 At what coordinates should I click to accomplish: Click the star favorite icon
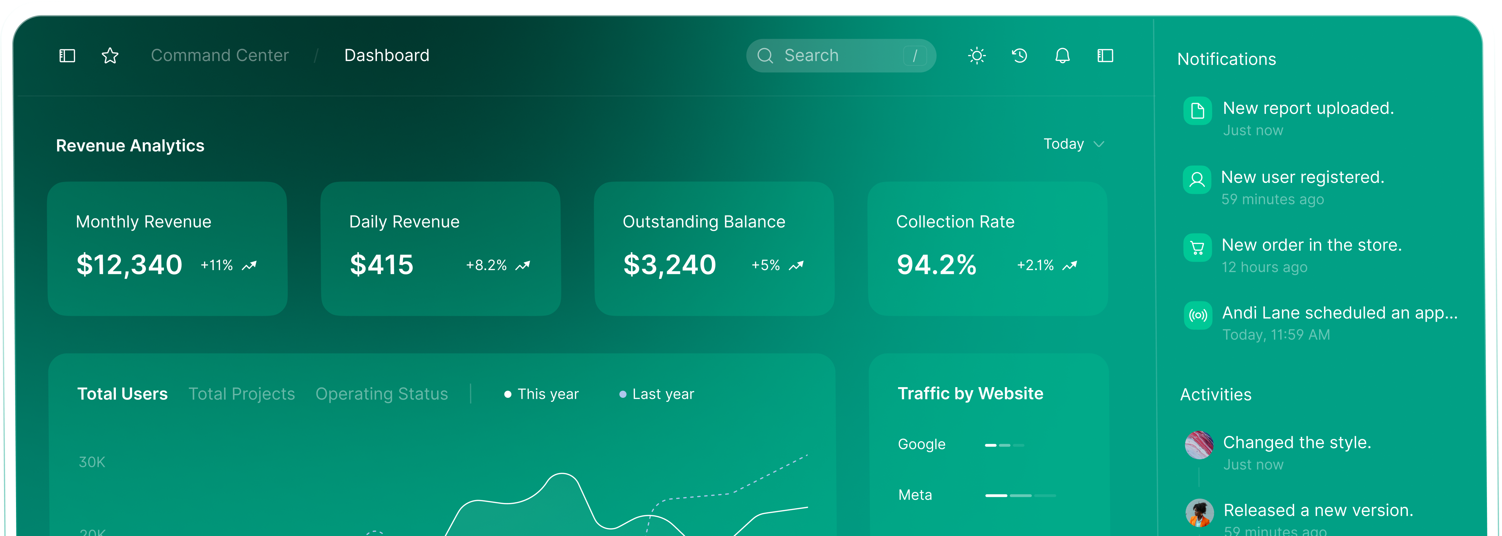110,55
